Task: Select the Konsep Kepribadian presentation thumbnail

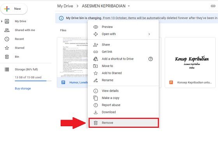Action: point(190,57)
